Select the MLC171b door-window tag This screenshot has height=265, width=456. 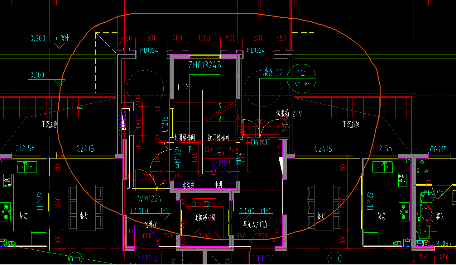434,192
